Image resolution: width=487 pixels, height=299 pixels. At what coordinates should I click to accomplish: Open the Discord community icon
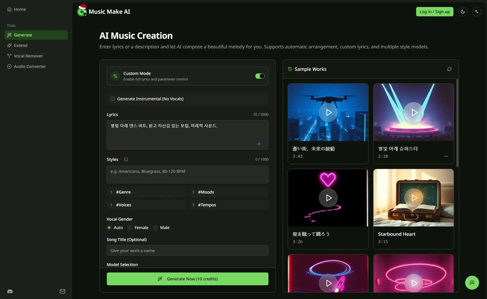click(x=10, y=291)
